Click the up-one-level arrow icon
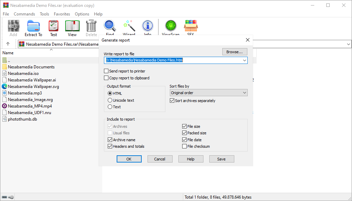352x201 pixels. (8, 44)
